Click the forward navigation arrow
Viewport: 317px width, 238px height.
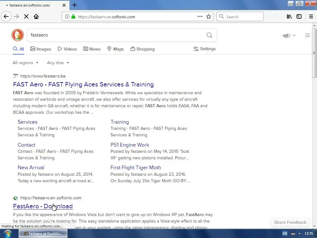point(16,17)
